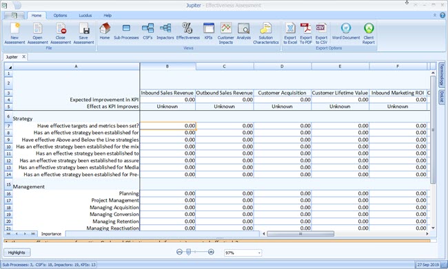The image size is (448, 269).
Task: Save the assessment with Save Assessment
Action: tap(83, 34)
